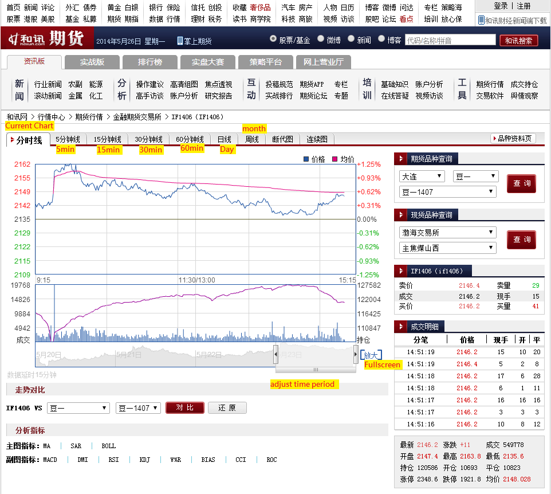Select the 股票/基金 radio button
Image resolution: width=551 pixels, height=494 pixels.
click(x=273, y=38)
